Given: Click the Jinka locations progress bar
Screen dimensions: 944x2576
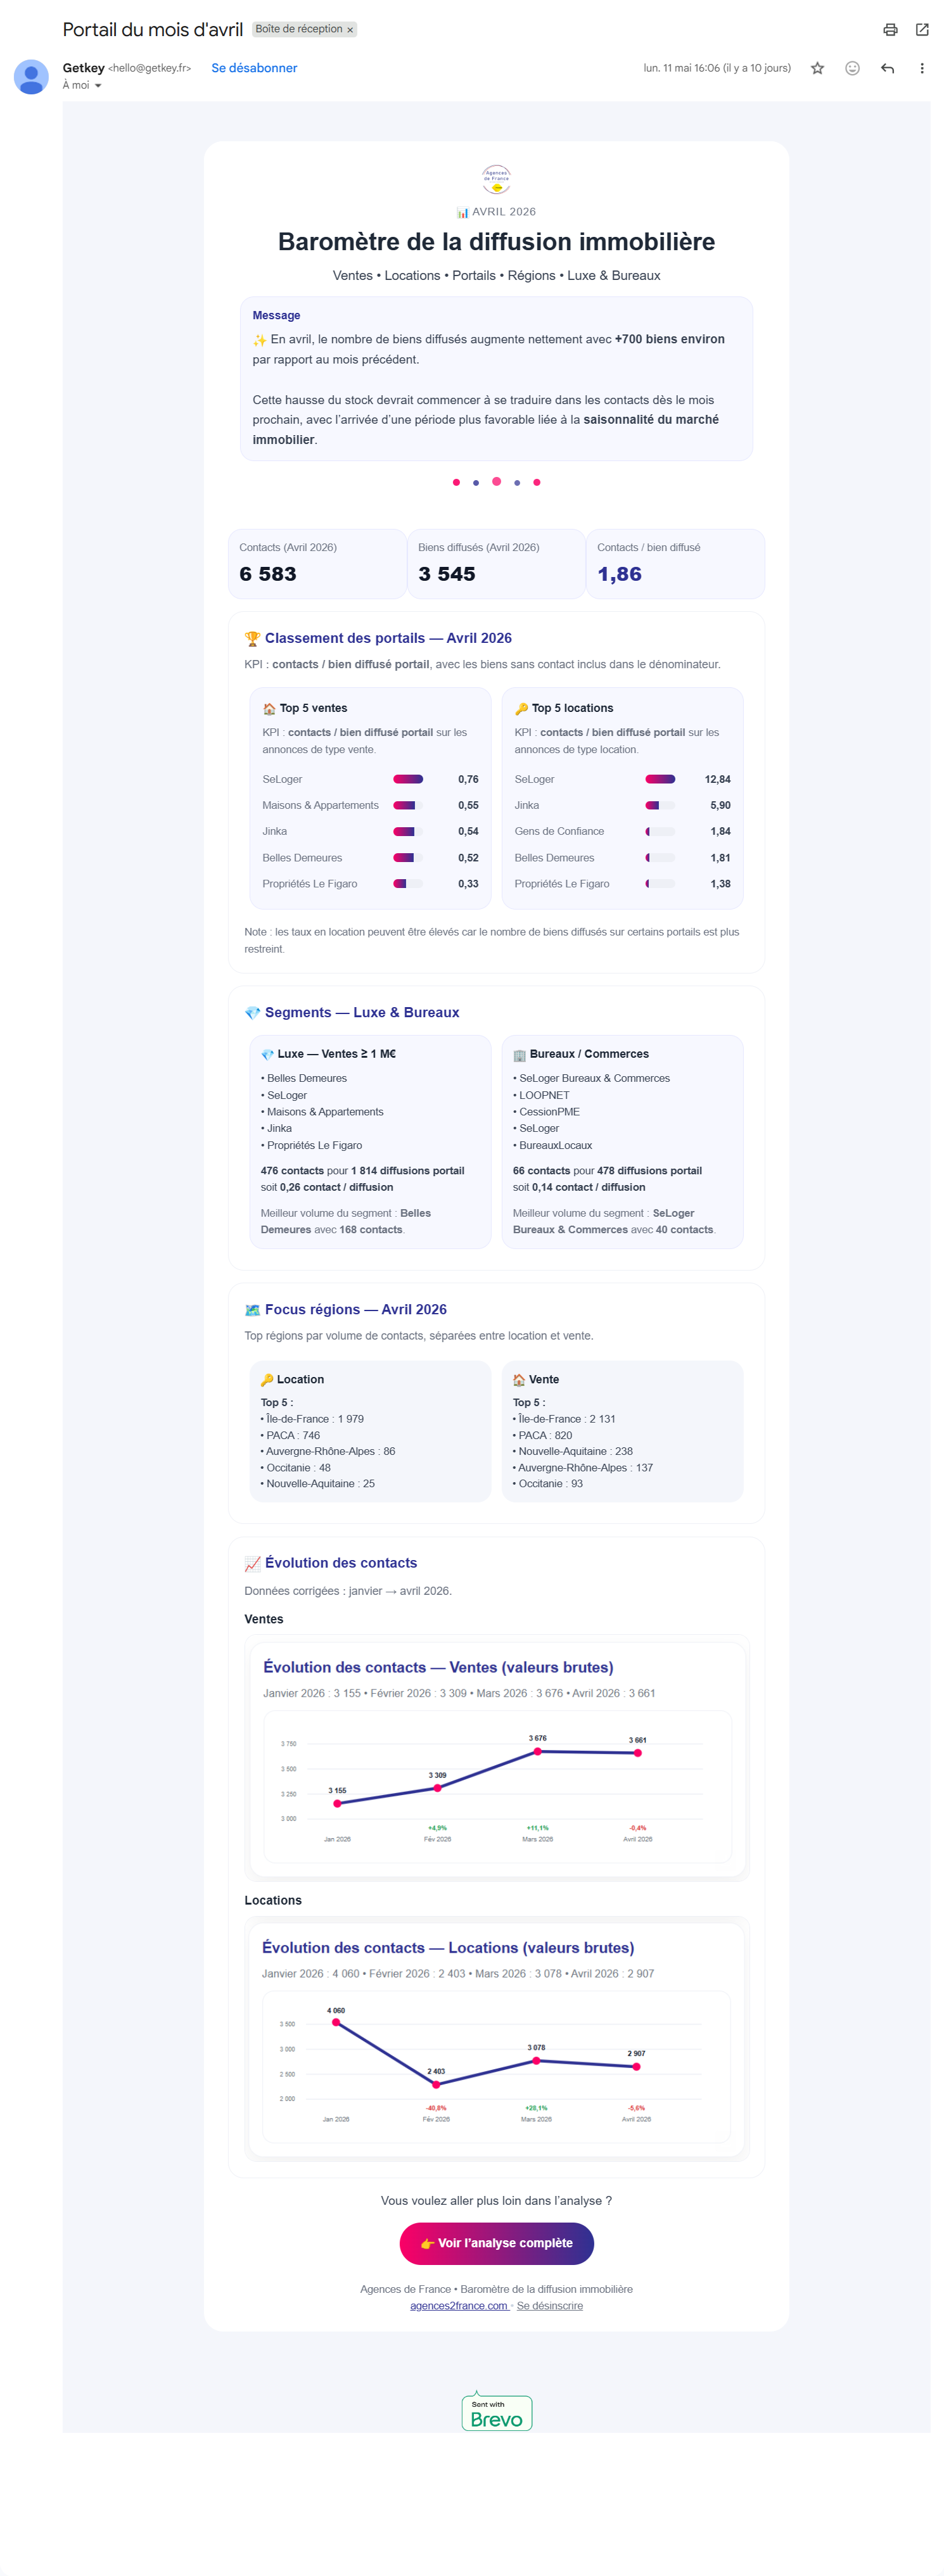Looking at the screenshot, I should (x=660, y=805).
